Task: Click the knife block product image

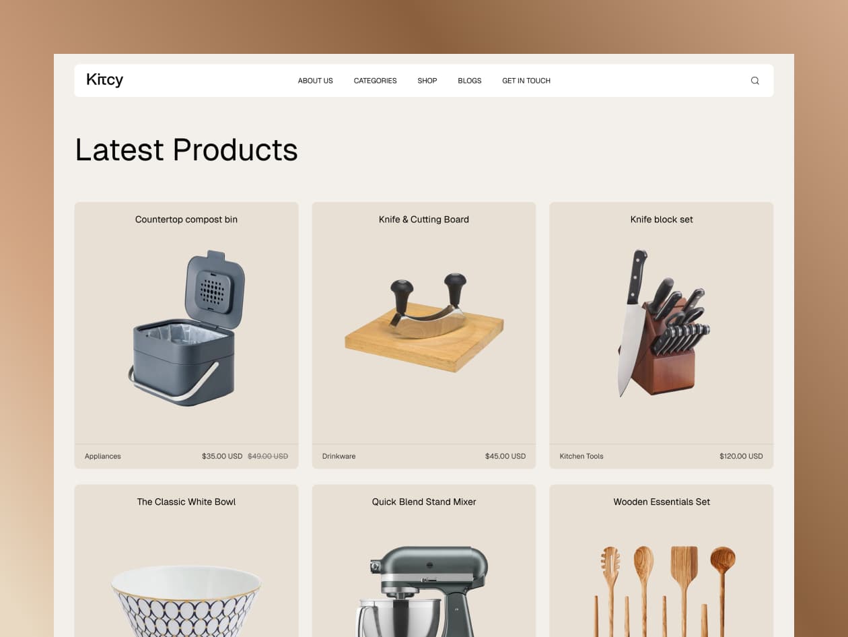Action: click(664, 323)
